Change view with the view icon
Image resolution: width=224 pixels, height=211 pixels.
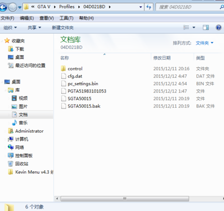[x=186, y=27]
